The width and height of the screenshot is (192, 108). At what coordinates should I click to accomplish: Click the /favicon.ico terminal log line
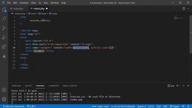point(66,97)
